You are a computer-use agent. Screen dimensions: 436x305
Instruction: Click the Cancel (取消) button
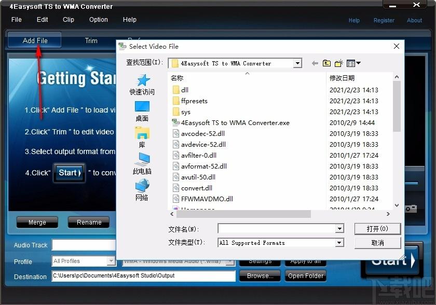click(x=377, y=243)
